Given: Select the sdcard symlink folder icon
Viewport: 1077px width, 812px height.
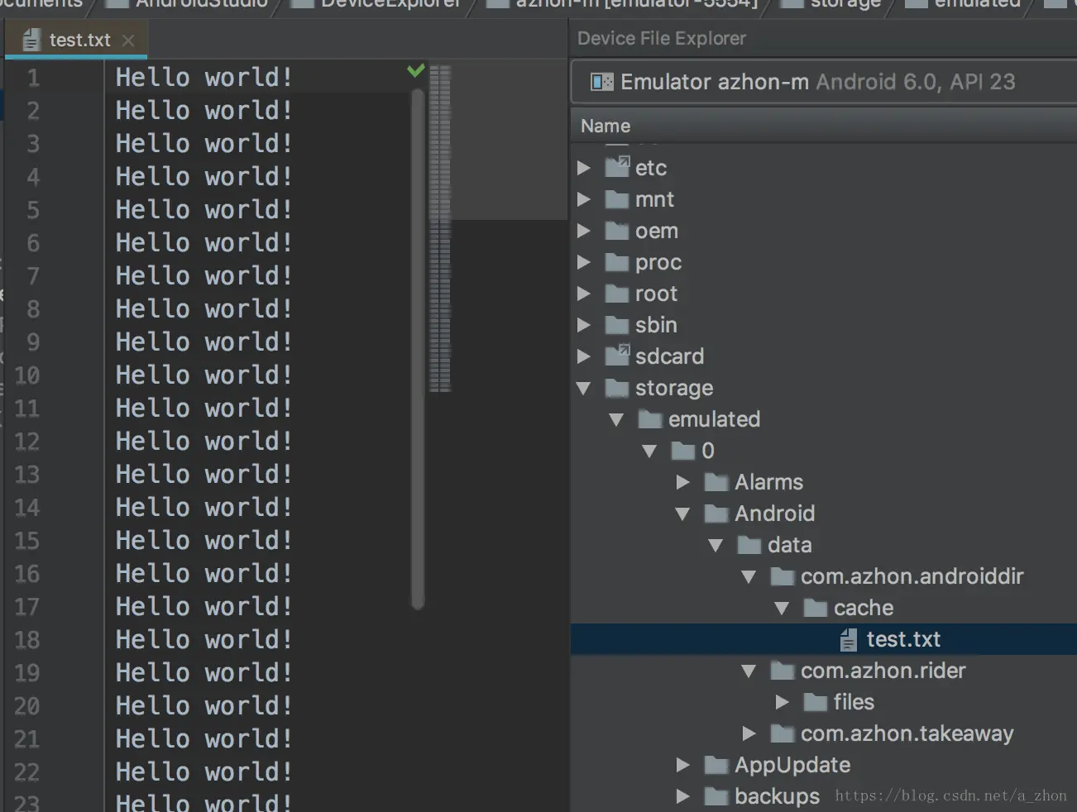Looking at the screenshot, I should tap(617, 356).
